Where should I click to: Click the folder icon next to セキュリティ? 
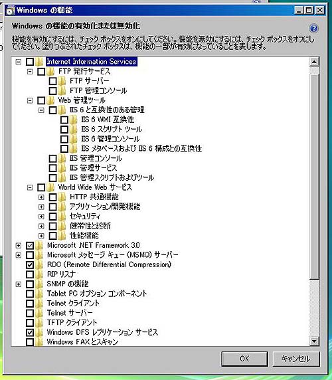click(x=62, y=216)
